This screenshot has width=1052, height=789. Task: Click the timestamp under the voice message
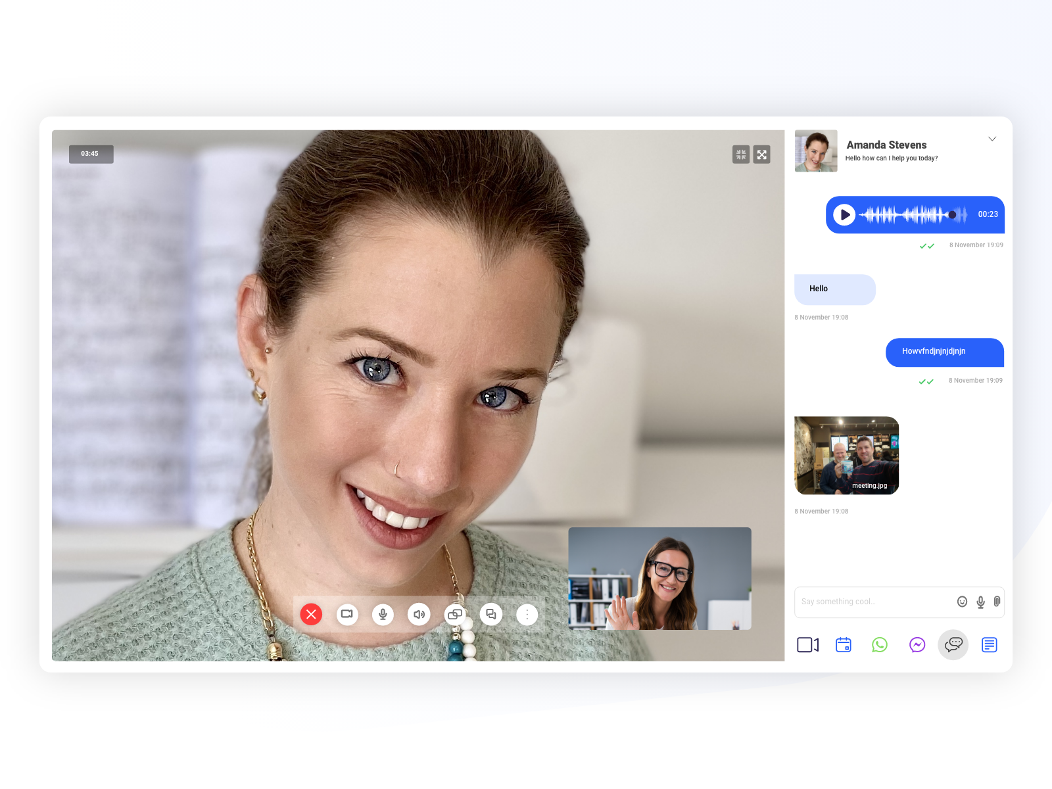[976, 245]
